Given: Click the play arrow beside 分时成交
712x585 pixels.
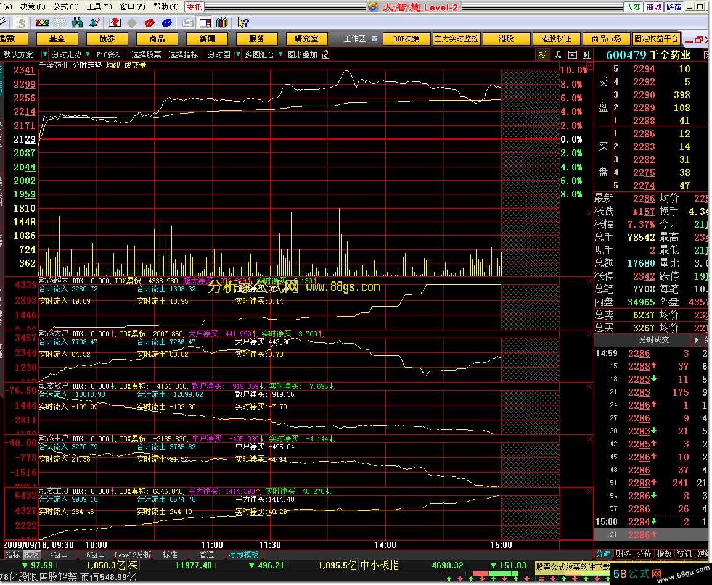Looking at the screenshot, I should click(x=696, y=340).
